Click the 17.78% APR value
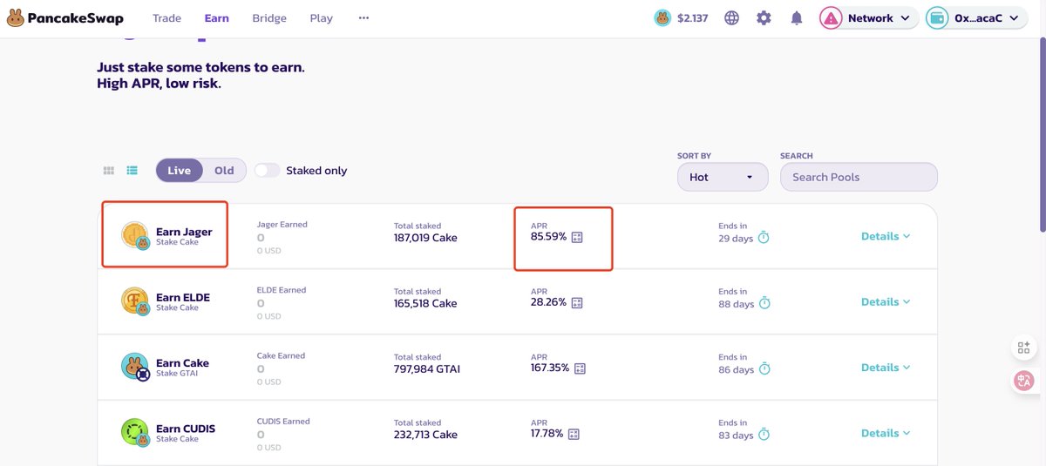Image resolution: width=1046 pixels, height=466 pixels. pyautogui.click(x=547, y=434)
